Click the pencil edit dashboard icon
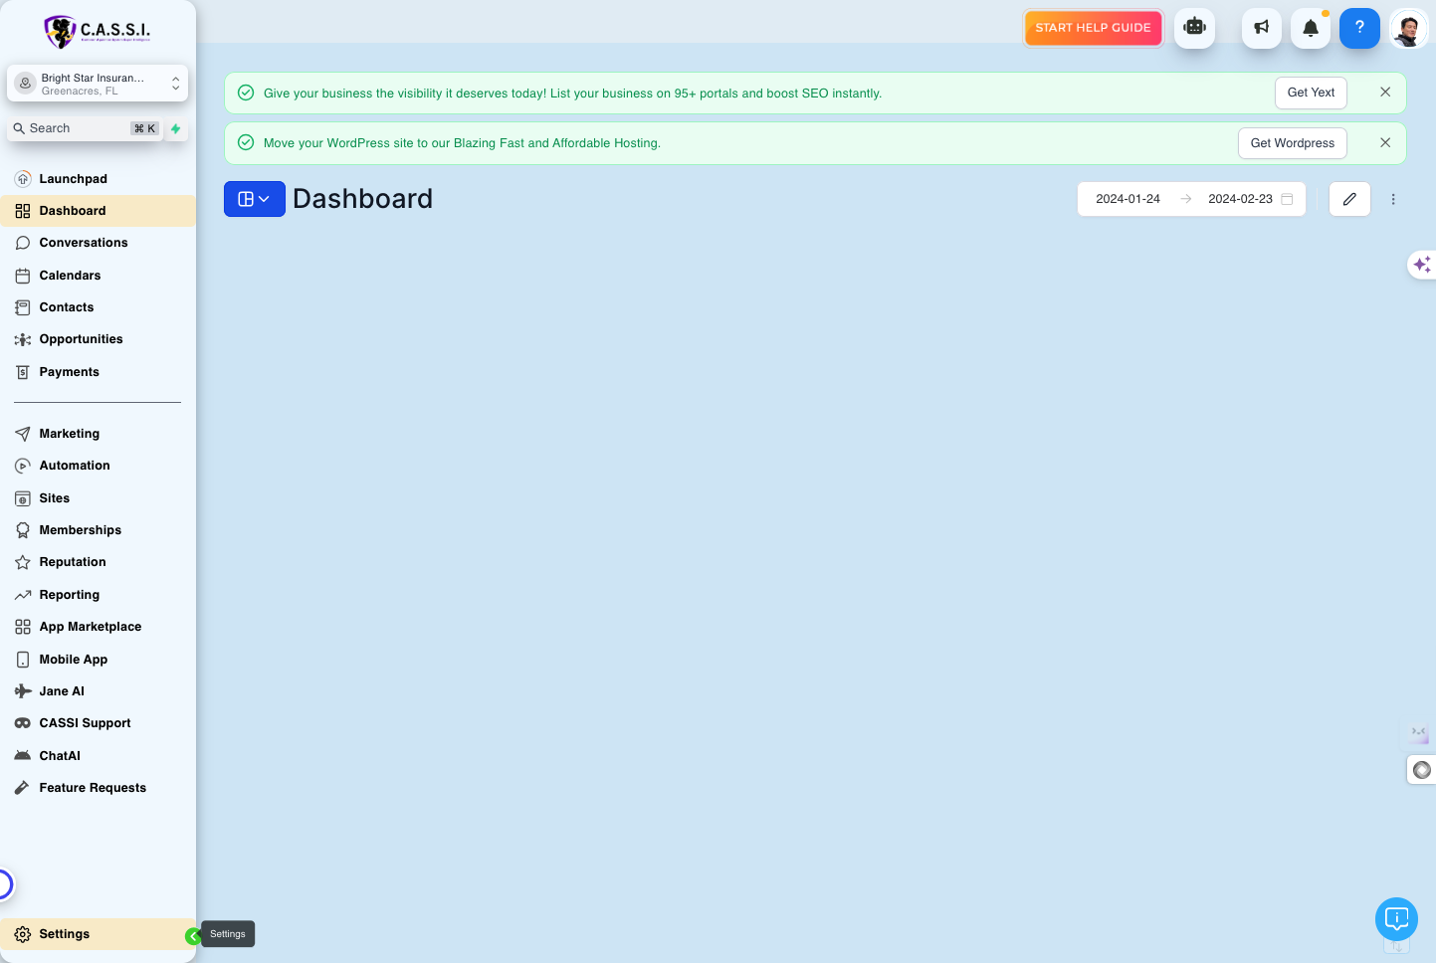1436x963 pixels. (1349, 199)
